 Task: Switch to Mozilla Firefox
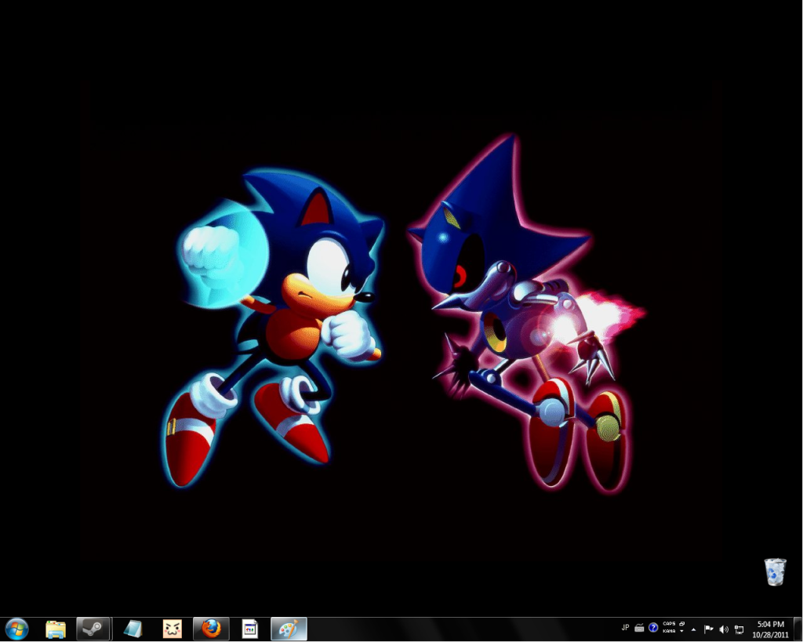(x=211, y=629)
